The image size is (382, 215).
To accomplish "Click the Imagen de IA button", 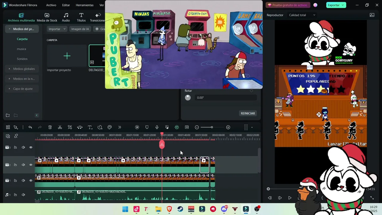I will 80,29.
